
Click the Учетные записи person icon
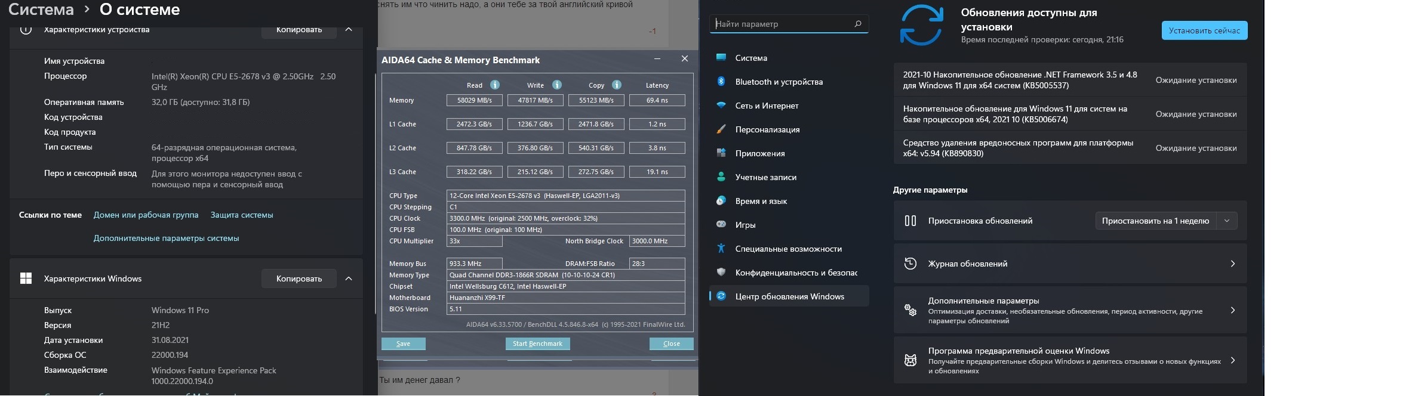(x=721, y=177)
